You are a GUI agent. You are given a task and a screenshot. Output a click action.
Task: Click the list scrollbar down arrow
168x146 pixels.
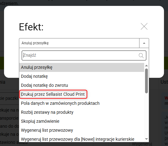[146, 139]
